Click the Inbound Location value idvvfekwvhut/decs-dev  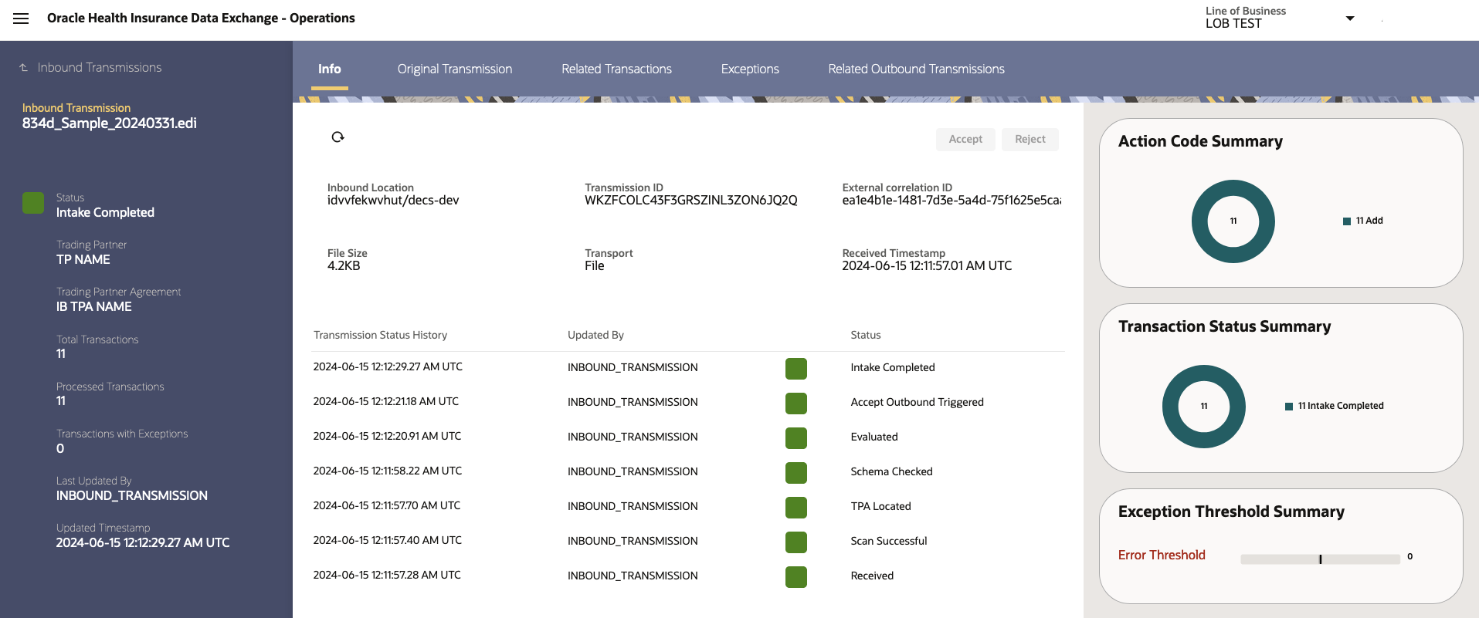tap(393, 201)
